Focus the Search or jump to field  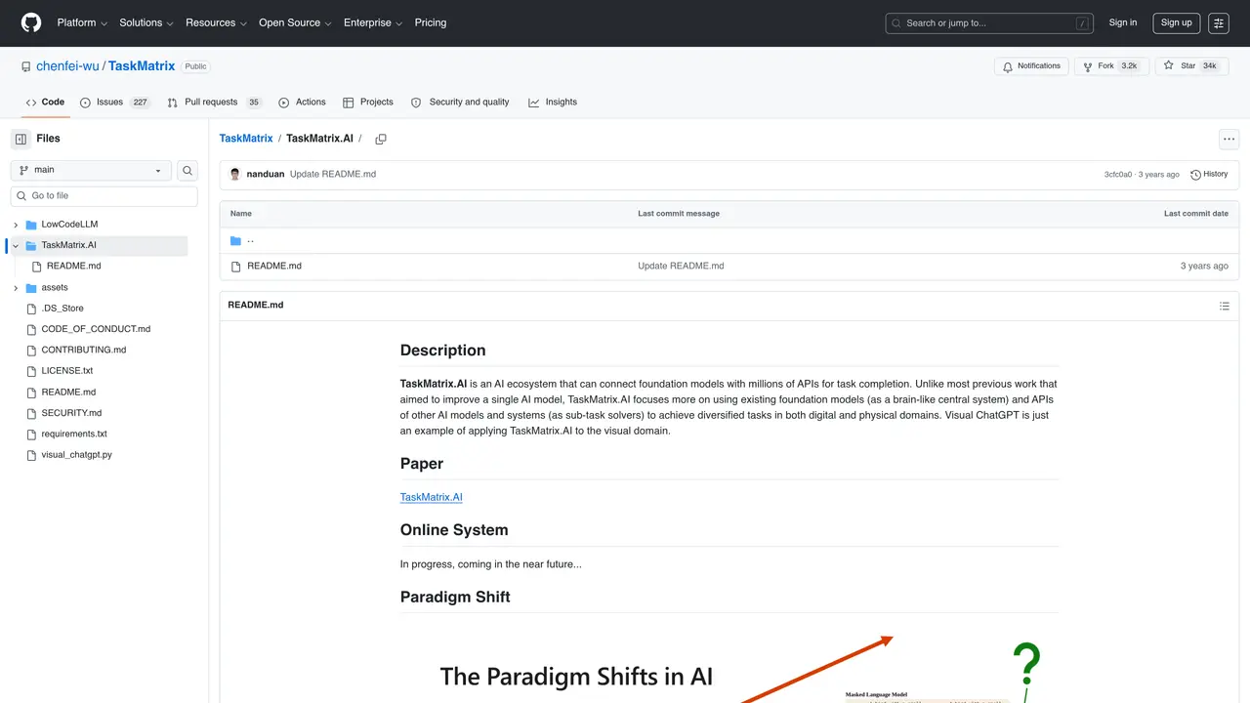click(x=989, y=22)
